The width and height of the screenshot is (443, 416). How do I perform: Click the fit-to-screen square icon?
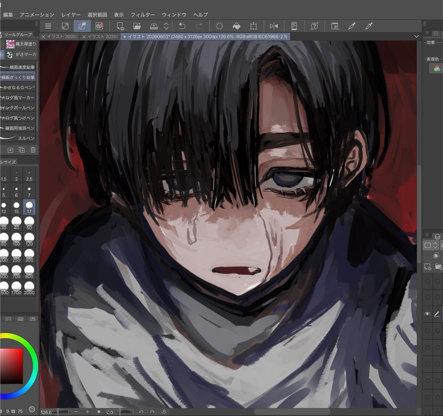pyautogui.click(x=99, y=412)
